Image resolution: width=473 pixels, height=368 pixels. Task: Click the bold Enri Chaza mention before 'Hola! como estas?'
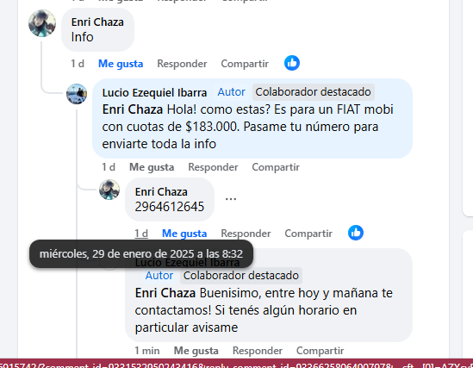click(x=133, y=109)
